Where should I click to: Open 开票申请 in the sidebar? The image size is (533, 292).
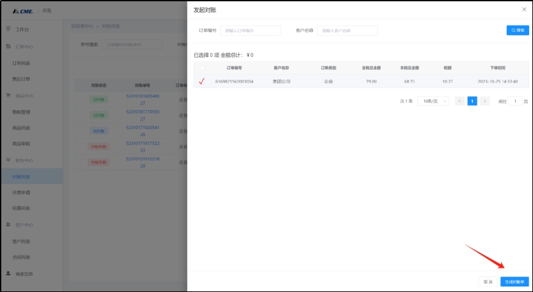21,192
